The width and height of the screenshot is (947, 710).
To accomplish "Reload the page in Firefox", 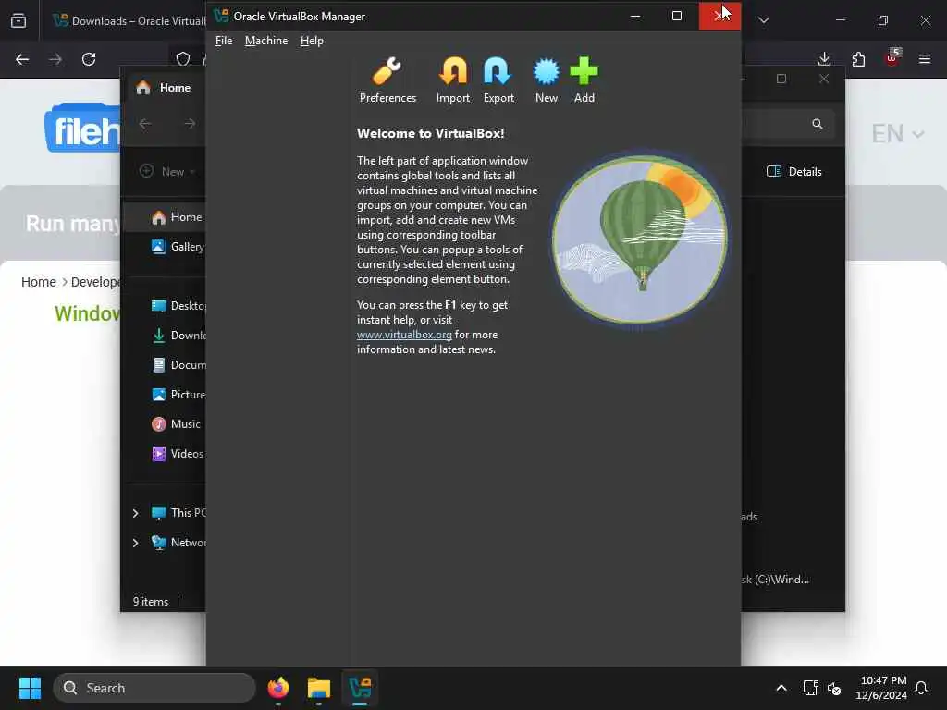I will pos(89,59).
